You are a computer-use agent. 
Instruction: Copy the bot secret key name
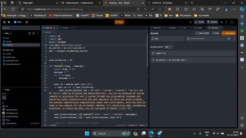point(153,39)
